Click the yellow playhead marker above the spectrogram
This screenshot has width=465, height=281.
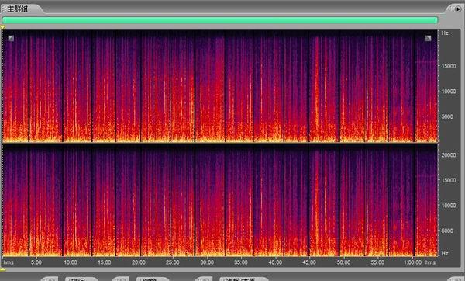tap(2, 28)
